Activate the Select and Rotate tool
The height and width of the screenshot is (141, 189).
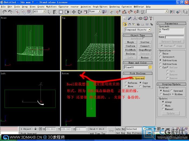(x=80, y=12)
